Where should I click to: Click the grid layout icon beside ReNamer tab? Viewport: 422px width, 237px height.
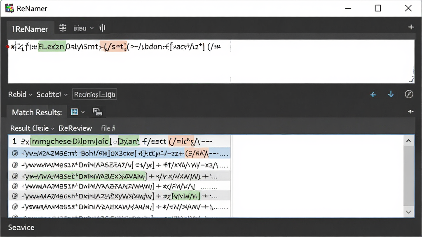tap(63, 28)
